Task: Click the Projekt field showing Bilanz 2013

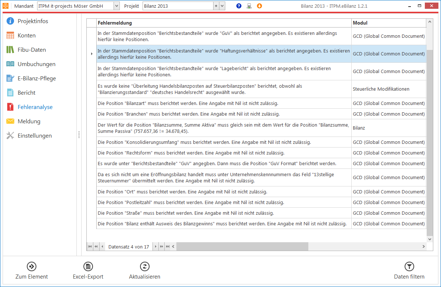Action: tap(178, 6)
